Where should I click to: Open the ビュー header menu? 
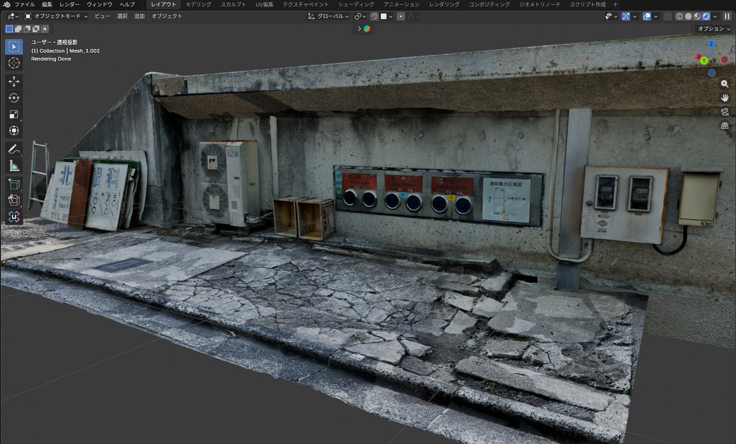(102, 17)
